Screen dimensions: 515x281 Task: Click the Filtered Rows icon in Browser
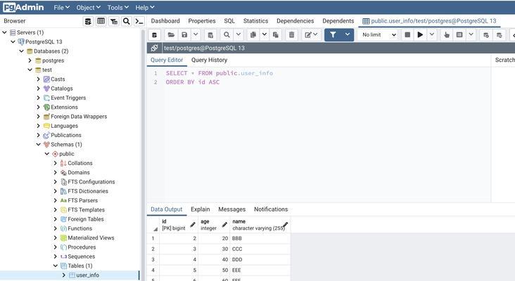click(x=114, y=21)
